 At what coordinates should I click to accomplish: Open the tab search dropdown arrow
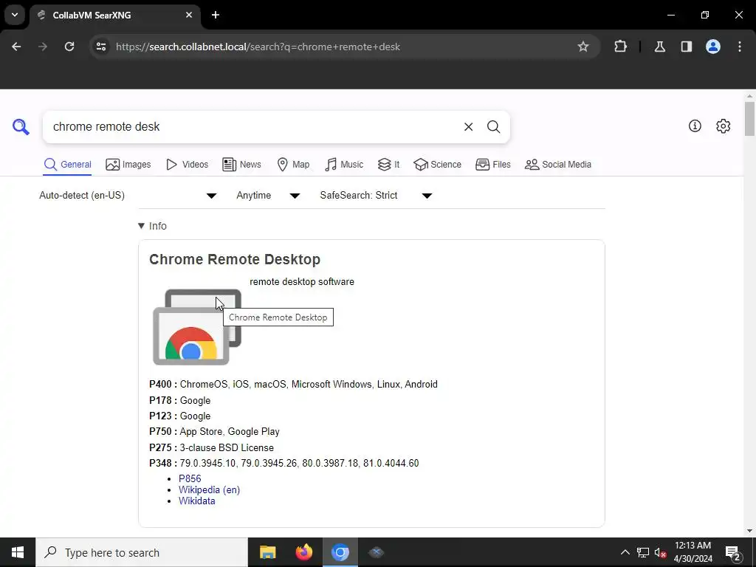(15, 15)
